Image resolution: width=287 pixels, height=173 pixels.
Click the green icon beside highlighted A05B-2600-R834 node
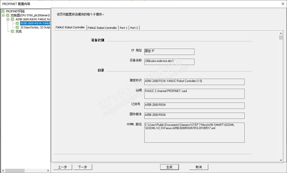(x=17, y=23)
